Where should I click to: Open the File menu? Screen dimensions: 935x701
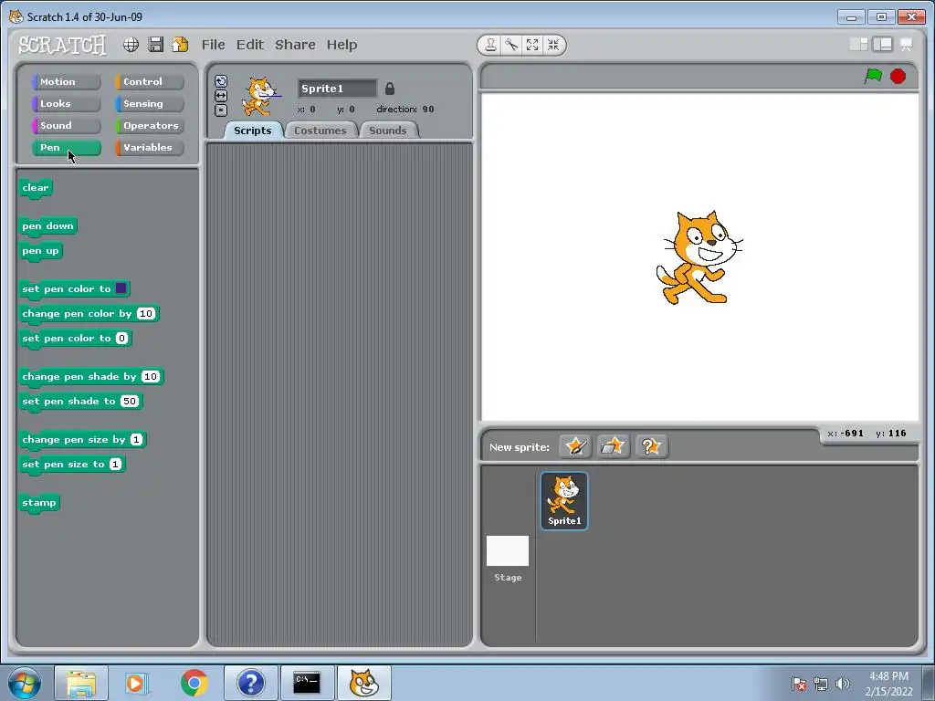213,45
